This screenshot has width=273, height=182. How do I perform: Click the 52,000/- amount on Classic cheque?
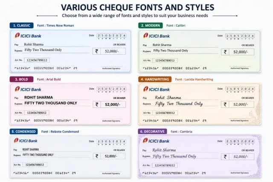pyautogui.click(x=112, y=51)
